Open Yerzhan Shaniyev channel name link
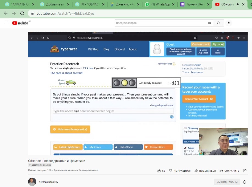 49,182
